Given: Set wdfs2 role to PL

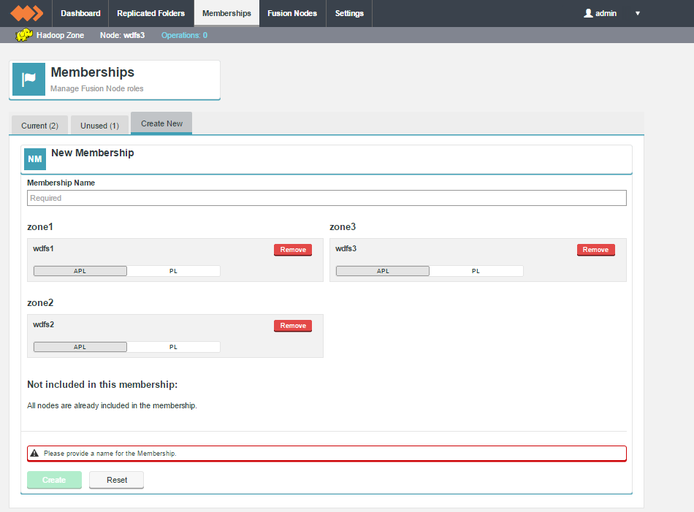Looking at the screenshot, I should click(174, 347).
